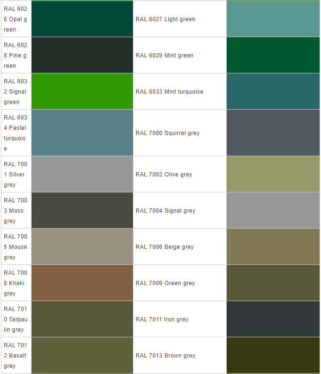This screenshot has height=374, width=321.
Task: Select the RAL 7000 Squirrel grey swatch
Action: tap(273, 133)
